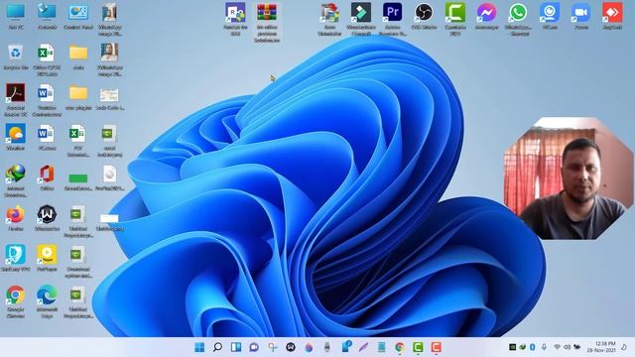Switch to red Camtasia recorder taskbar app

[437, 347]
